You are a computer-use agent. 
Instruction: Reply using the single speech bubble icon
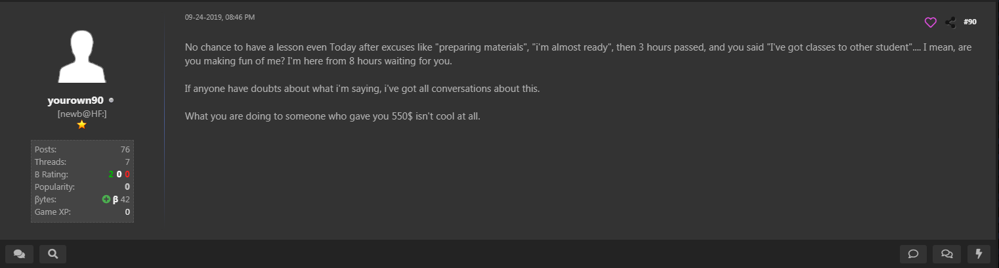913,254
